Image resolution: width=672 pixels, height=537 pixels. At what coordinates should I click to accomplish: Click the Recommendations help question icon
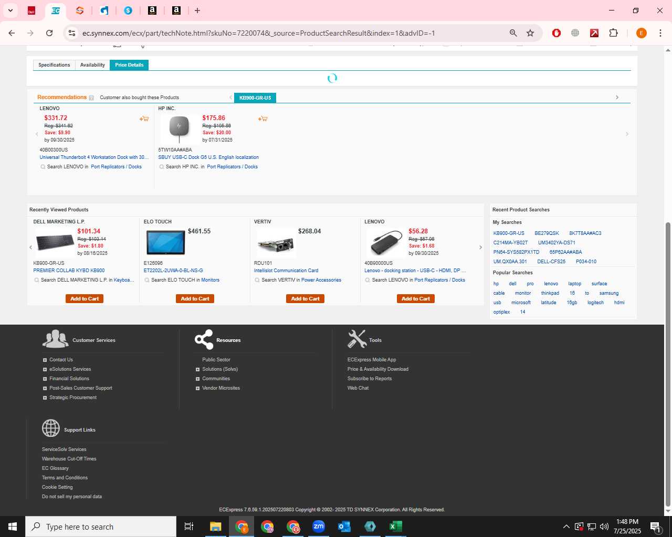(91, 98)
